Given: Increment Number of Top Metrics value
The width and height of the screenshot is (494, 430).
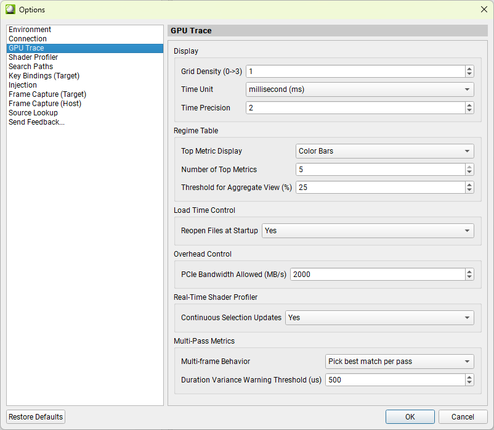Looking at the screenshot, I should [x=469, y=167].
